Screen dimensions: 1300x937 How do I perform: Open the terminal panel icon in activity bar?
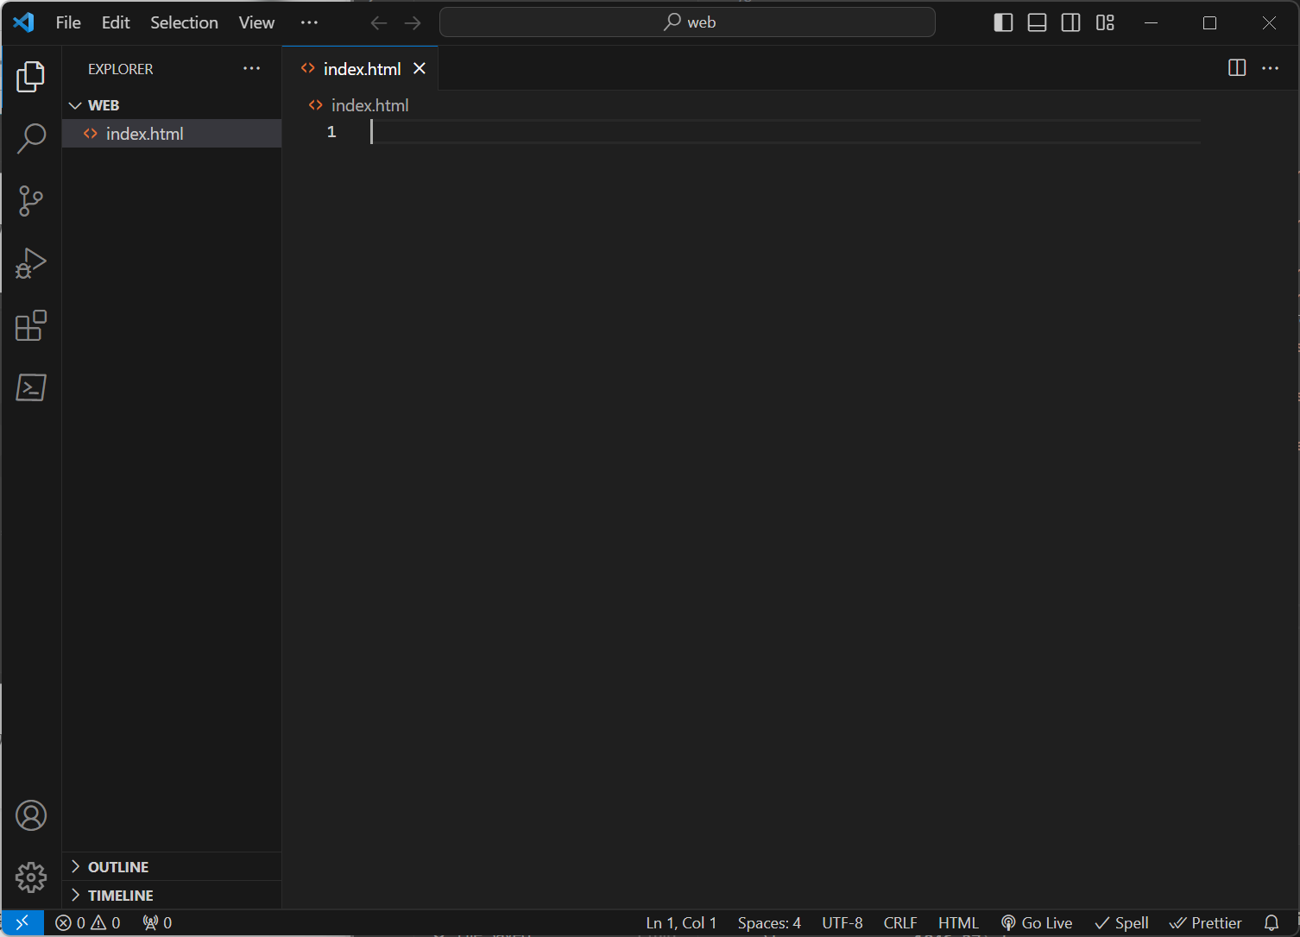tap(31, 387)
